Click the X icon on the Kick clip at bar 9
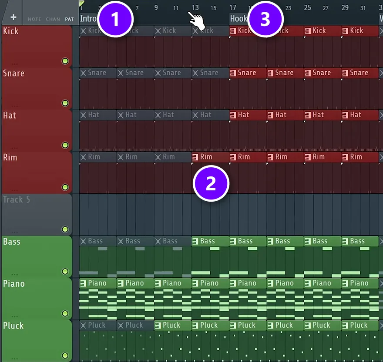 coord(158,31)
